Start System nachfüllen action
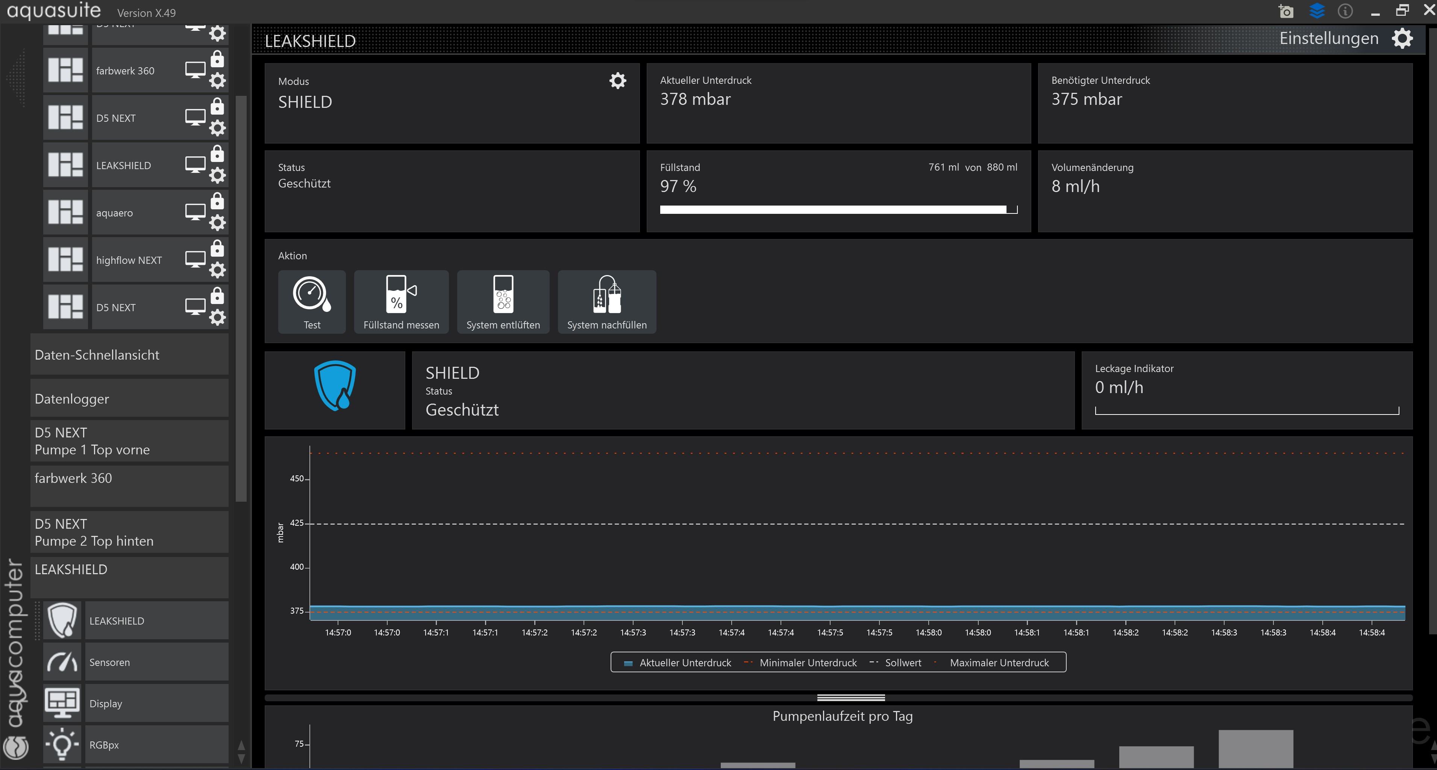The width and height of the screenshot is (1437, 770). click(607, 302)
